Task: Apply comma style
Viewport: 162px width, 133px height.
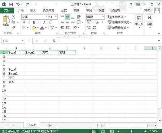Action: click(102, 22)
